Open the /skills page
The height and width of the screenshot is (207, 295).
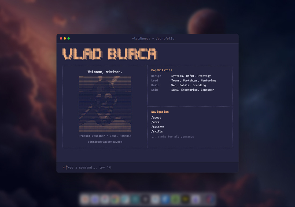coord(157,131)
